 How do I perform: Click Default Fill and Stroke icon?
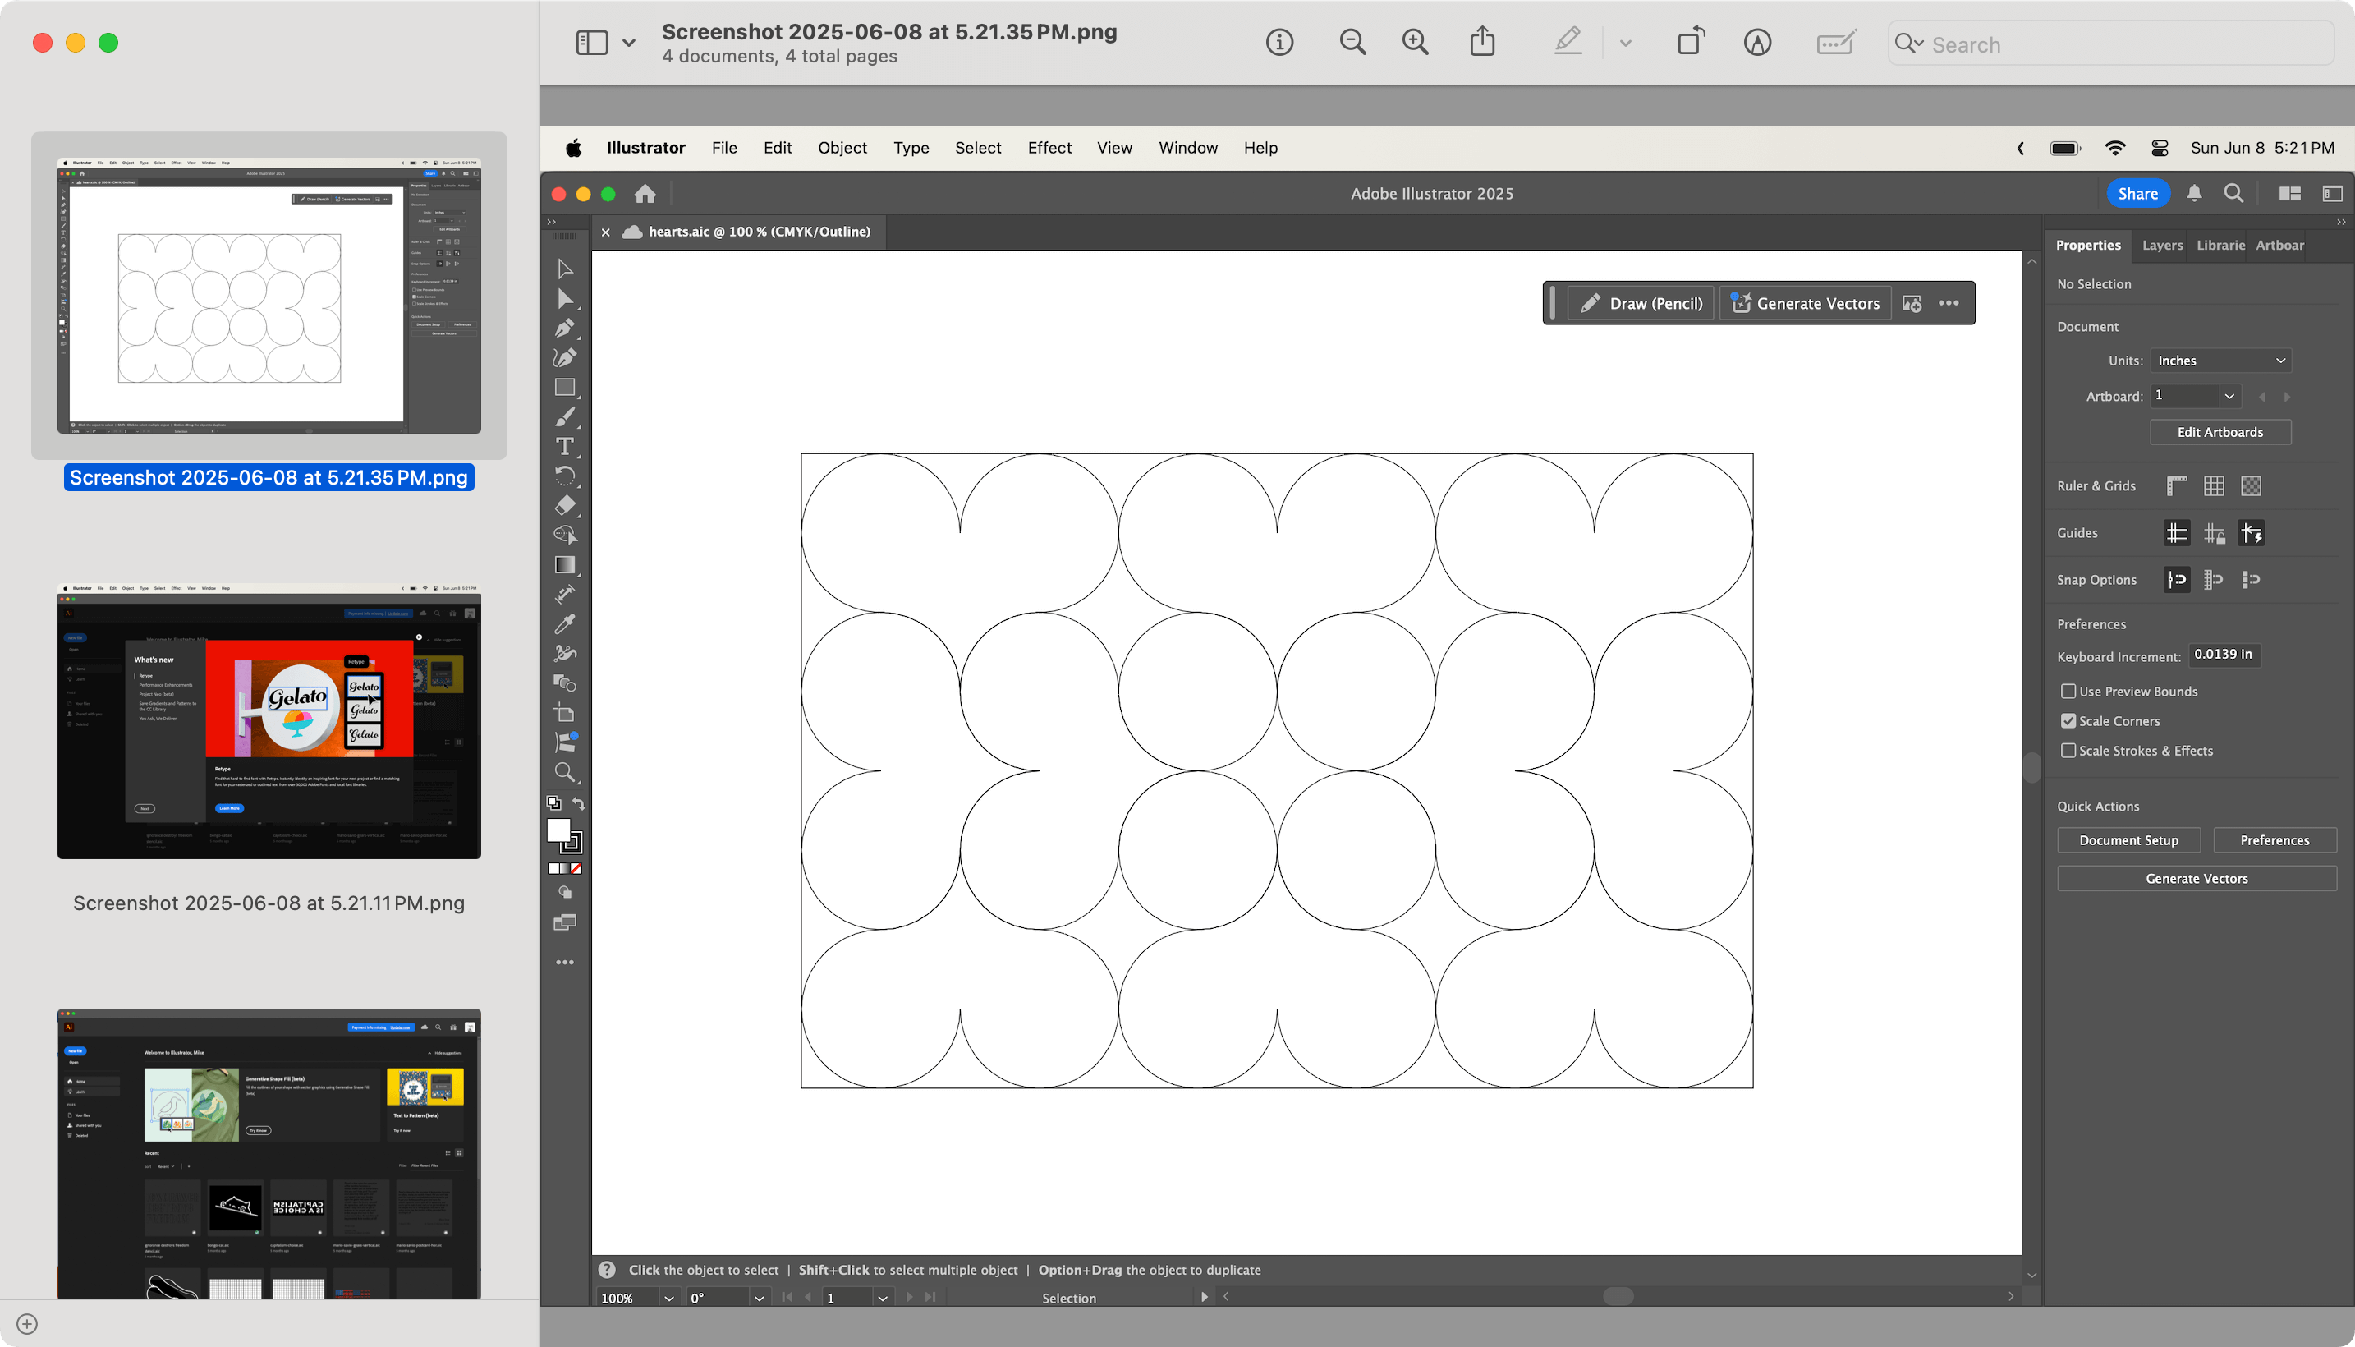(x=553, y=803)
